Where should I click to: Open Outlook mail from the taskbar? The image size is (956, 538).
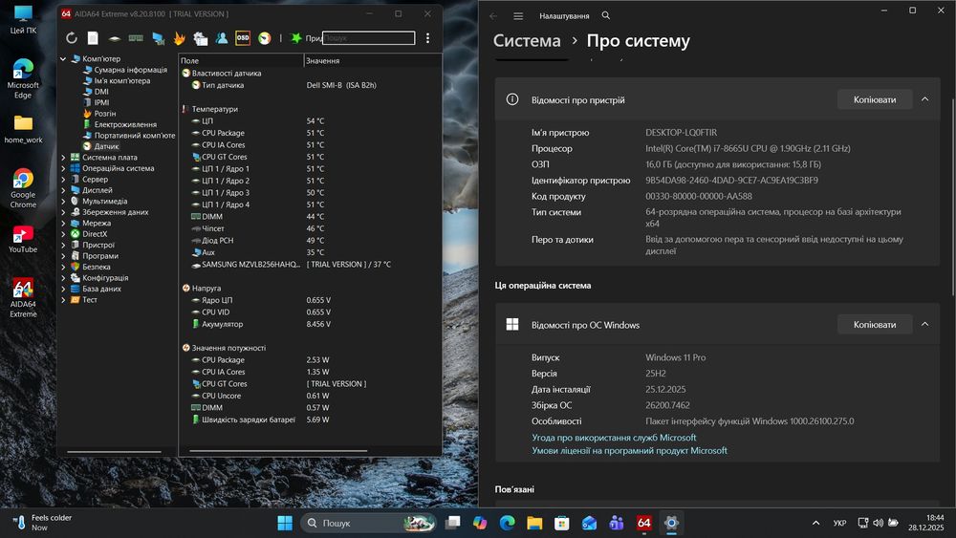(x=589, y=523)
